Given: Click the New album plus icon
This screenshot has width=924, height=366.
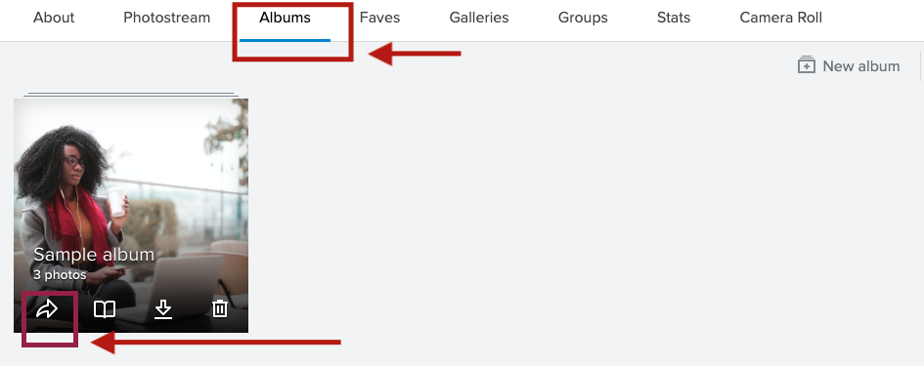Looking at the screenshot, I should (x=806, y=64).
